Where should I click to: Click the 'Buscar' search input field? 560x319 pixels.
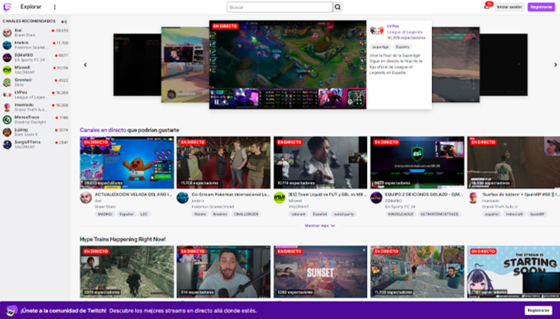(280, 7)
